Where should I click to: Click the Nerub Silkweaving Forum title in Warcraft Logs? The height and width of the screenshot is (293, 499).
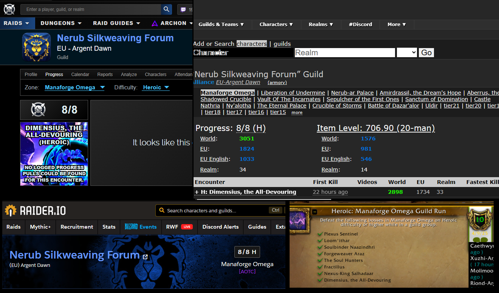[115, 38]
